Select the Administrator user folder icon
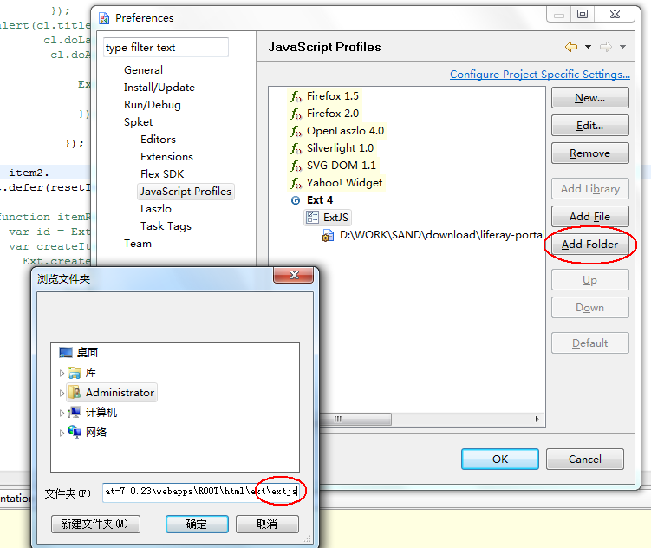This screenshot has height=548, width=651. 75,392
